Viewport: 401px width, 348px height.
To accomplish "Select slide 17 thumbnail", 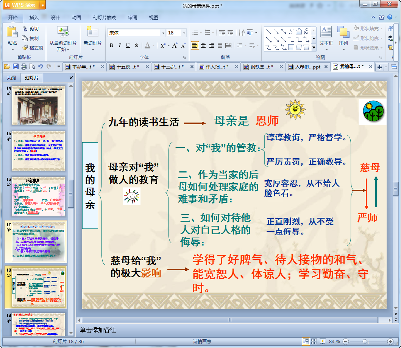I will pos(39,242).
